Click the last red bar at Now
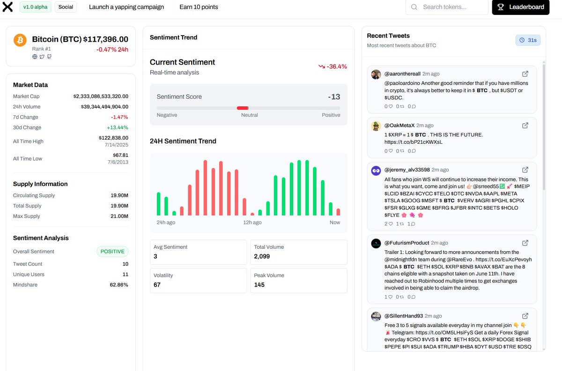This screenshot has width=562, height=371. tap(338, 212)
